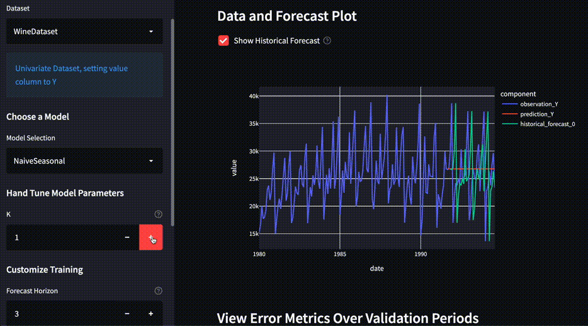Image resolution: width=588 pixels, height=326 pixels.
Task: Toggle prediction_Y series in chart legend
Action: tap(536, 114)
